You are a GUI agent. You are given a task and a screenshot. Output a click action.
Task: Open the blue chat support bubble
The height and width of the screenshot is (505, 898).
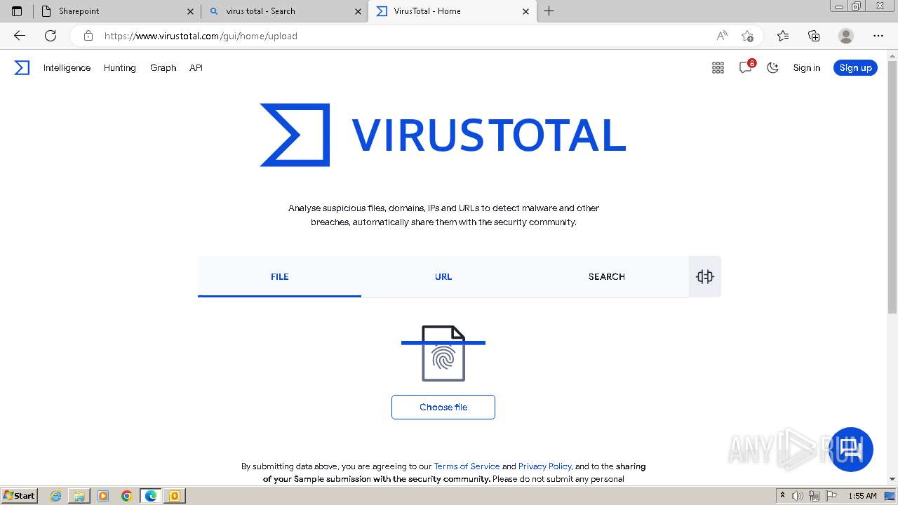pyautogui.click(x=852, y=449)
